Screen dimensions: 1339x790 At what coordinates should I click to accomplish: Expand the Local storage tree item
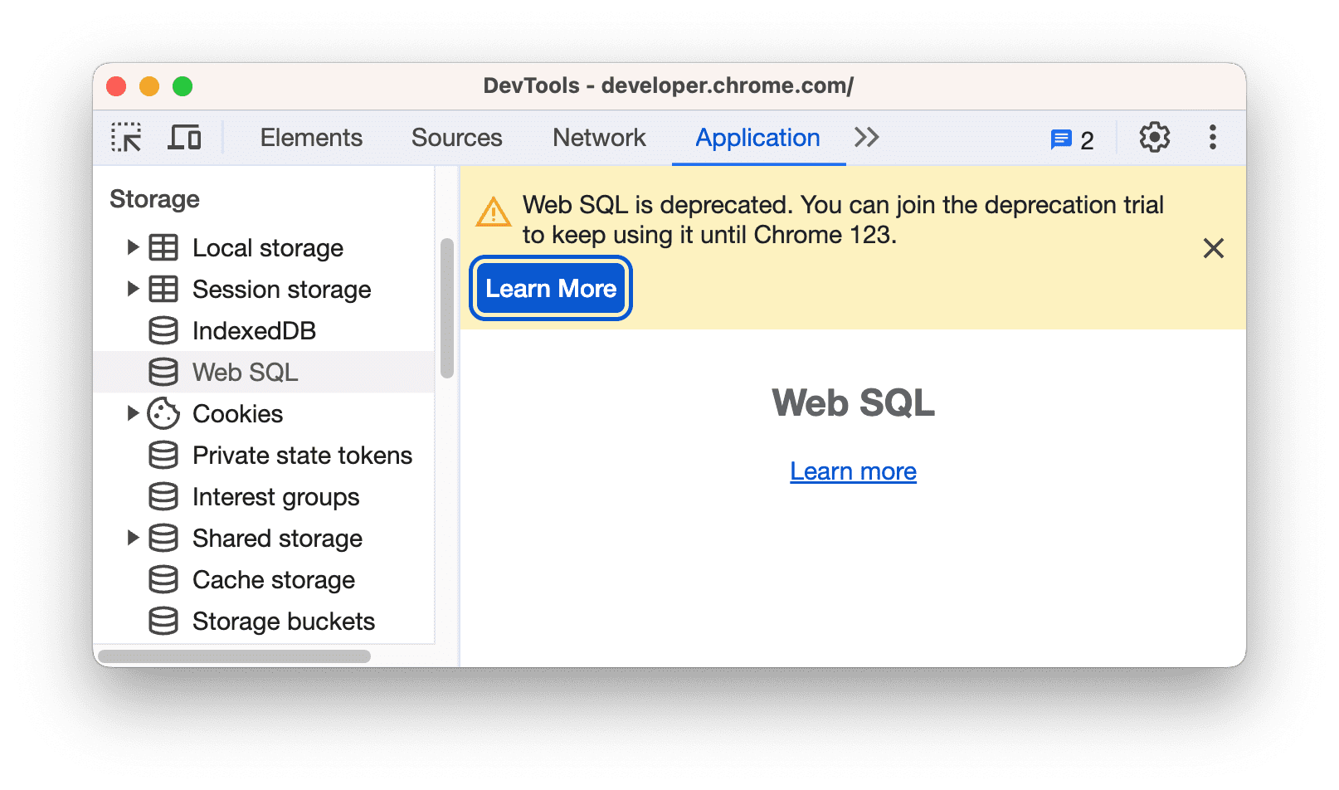134,246
